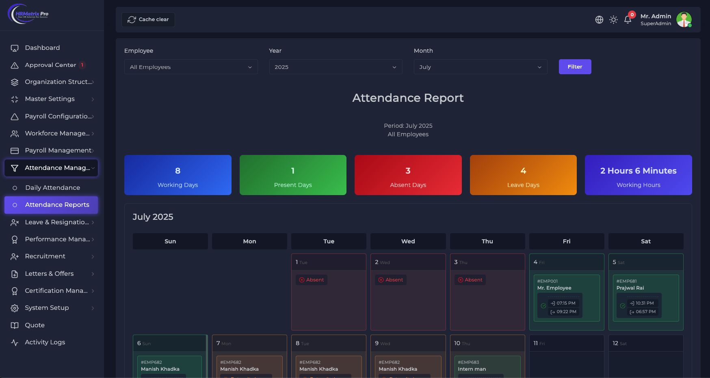Click the Quote book icon
The image size is (710, 378).
pos(15,325)
